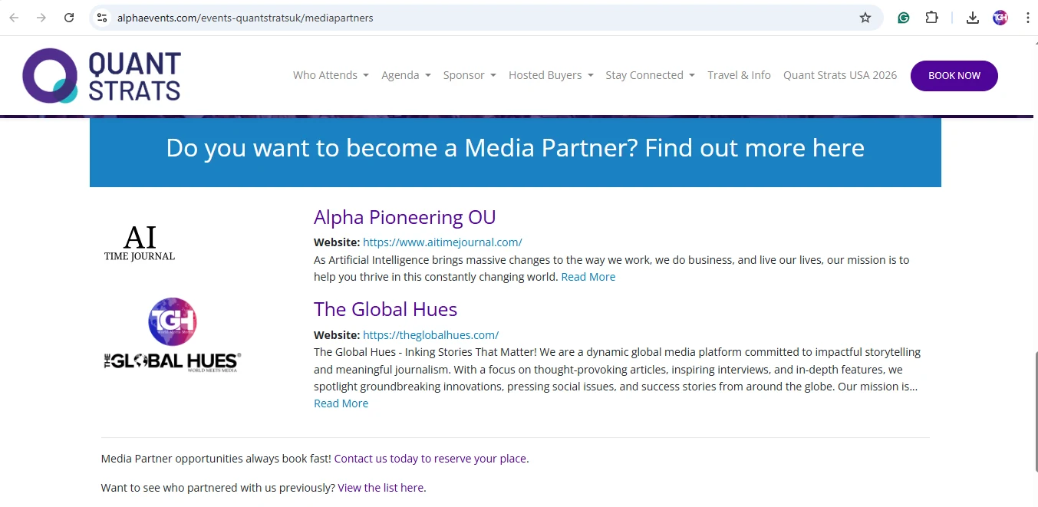Screen dimensions: 1038x507
Task: Open the Agenda dropdown menu
Action: click(x=406, y=75)
